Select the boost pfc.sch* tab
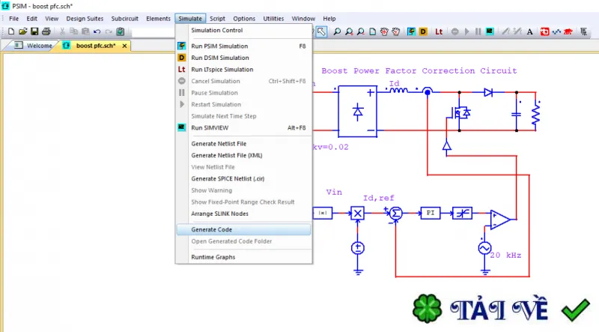Screen dimensions: 599x332 click(x=96, y=46)
